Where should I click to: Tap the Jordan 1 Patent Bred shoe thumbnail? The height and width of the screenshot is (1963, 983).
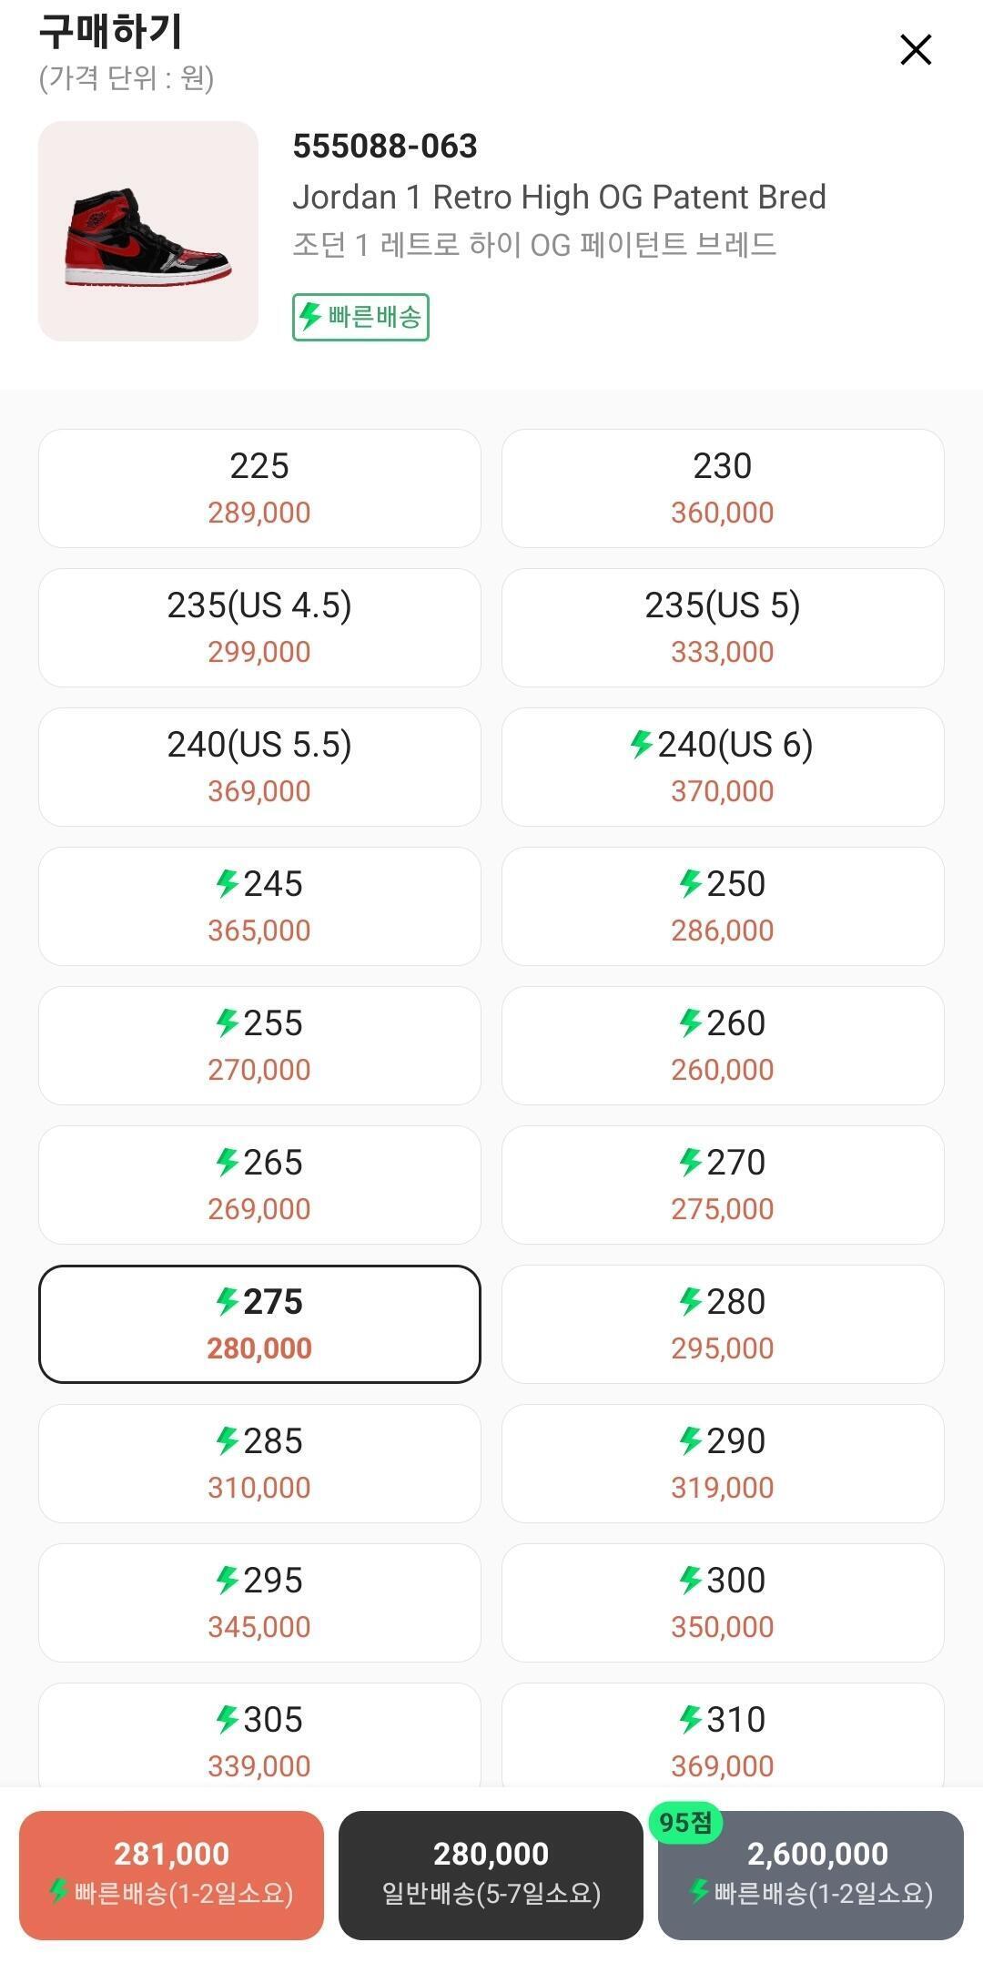tap(148, 231)
